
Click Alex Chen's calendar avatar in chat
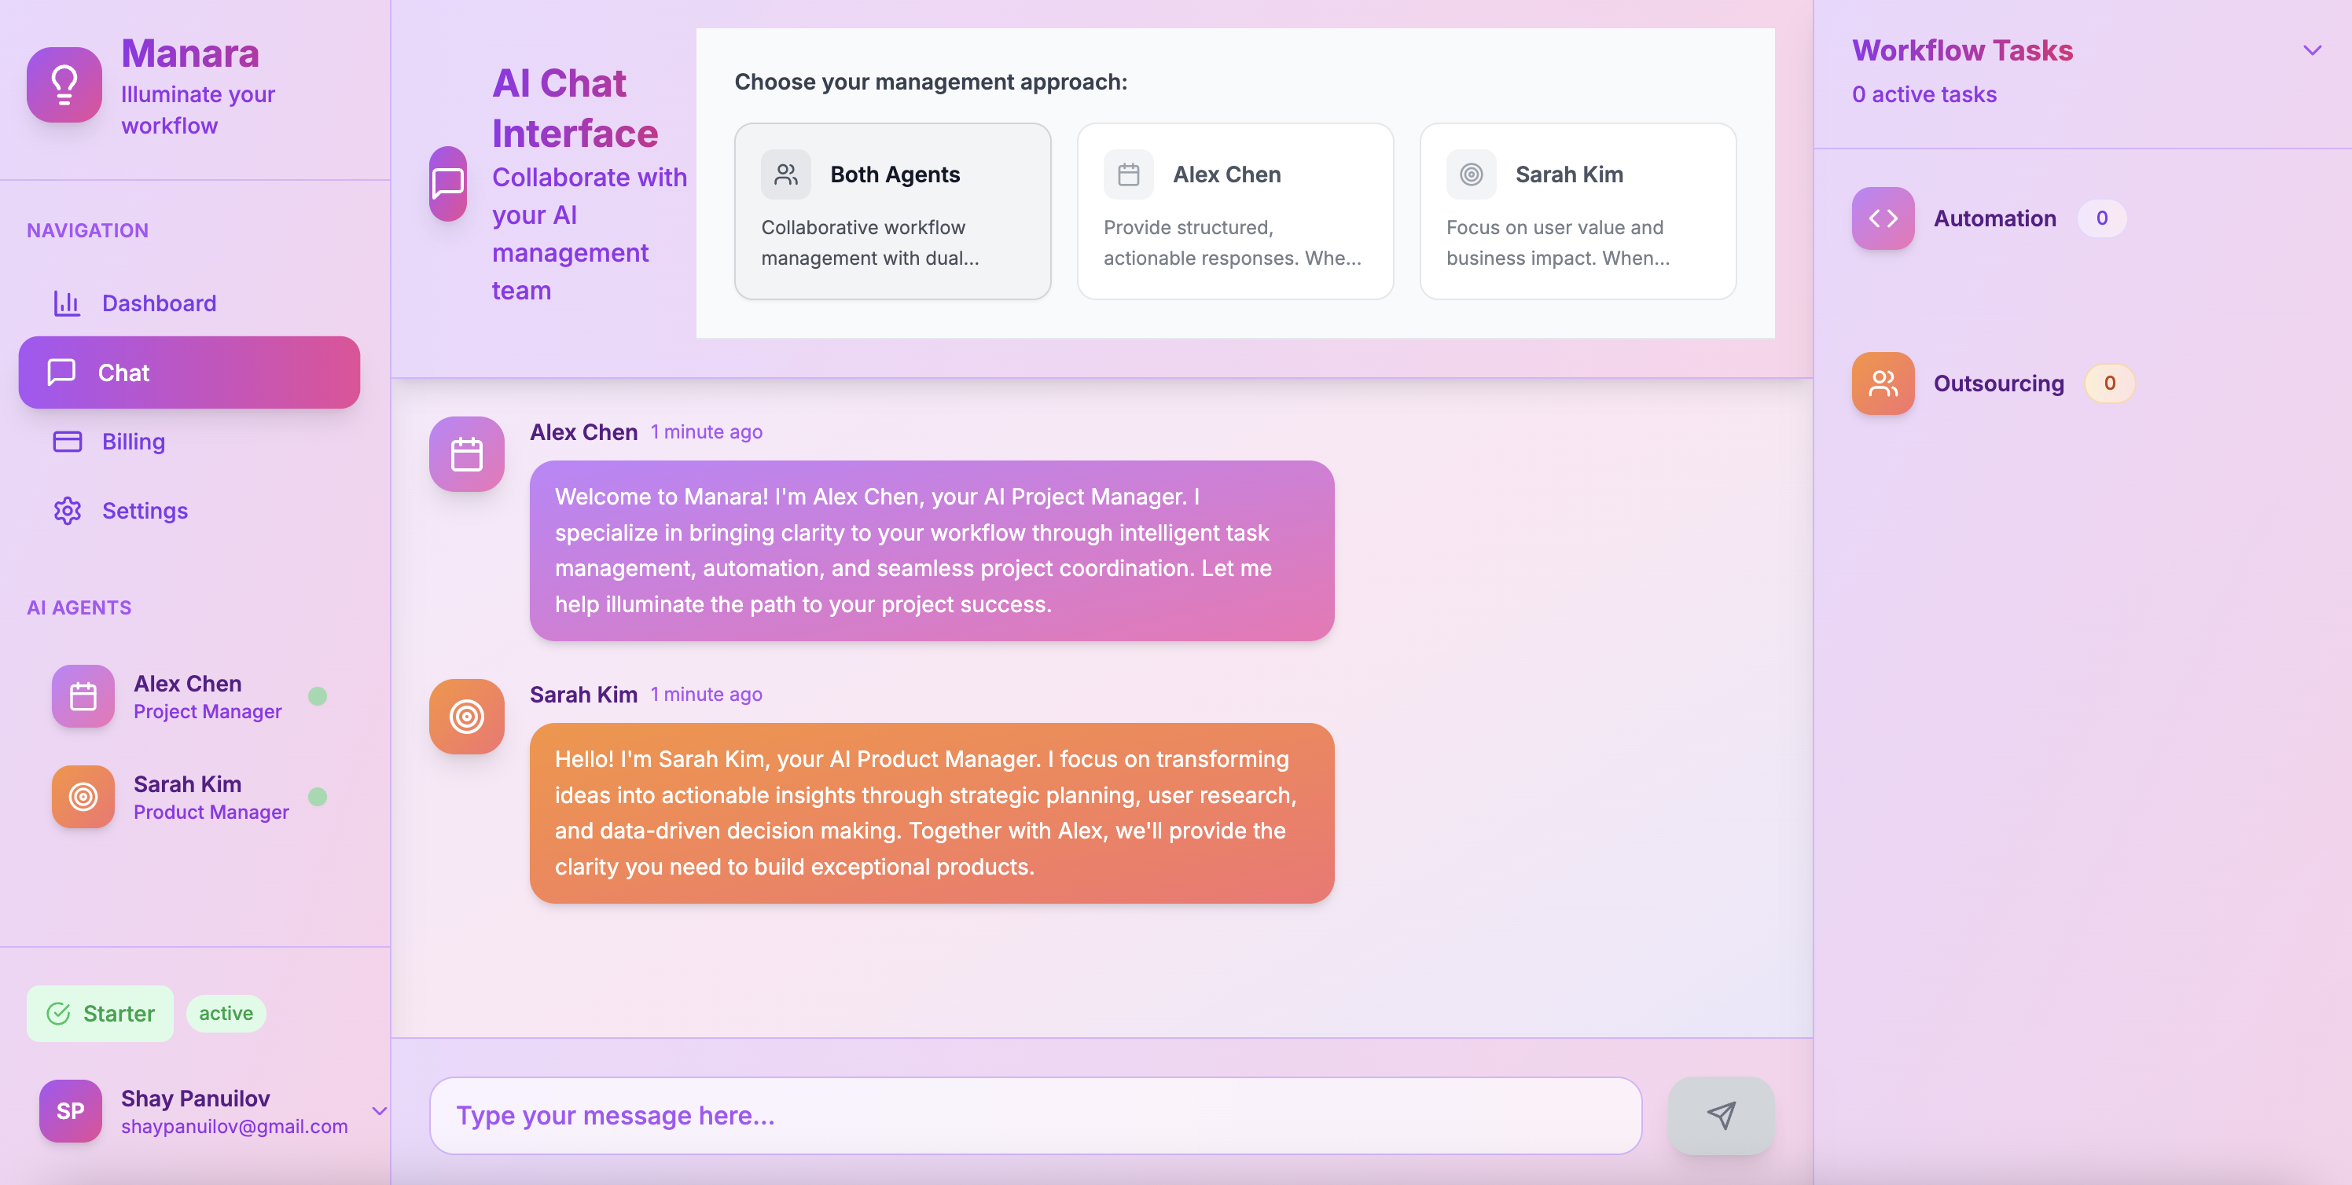[467, 453]
